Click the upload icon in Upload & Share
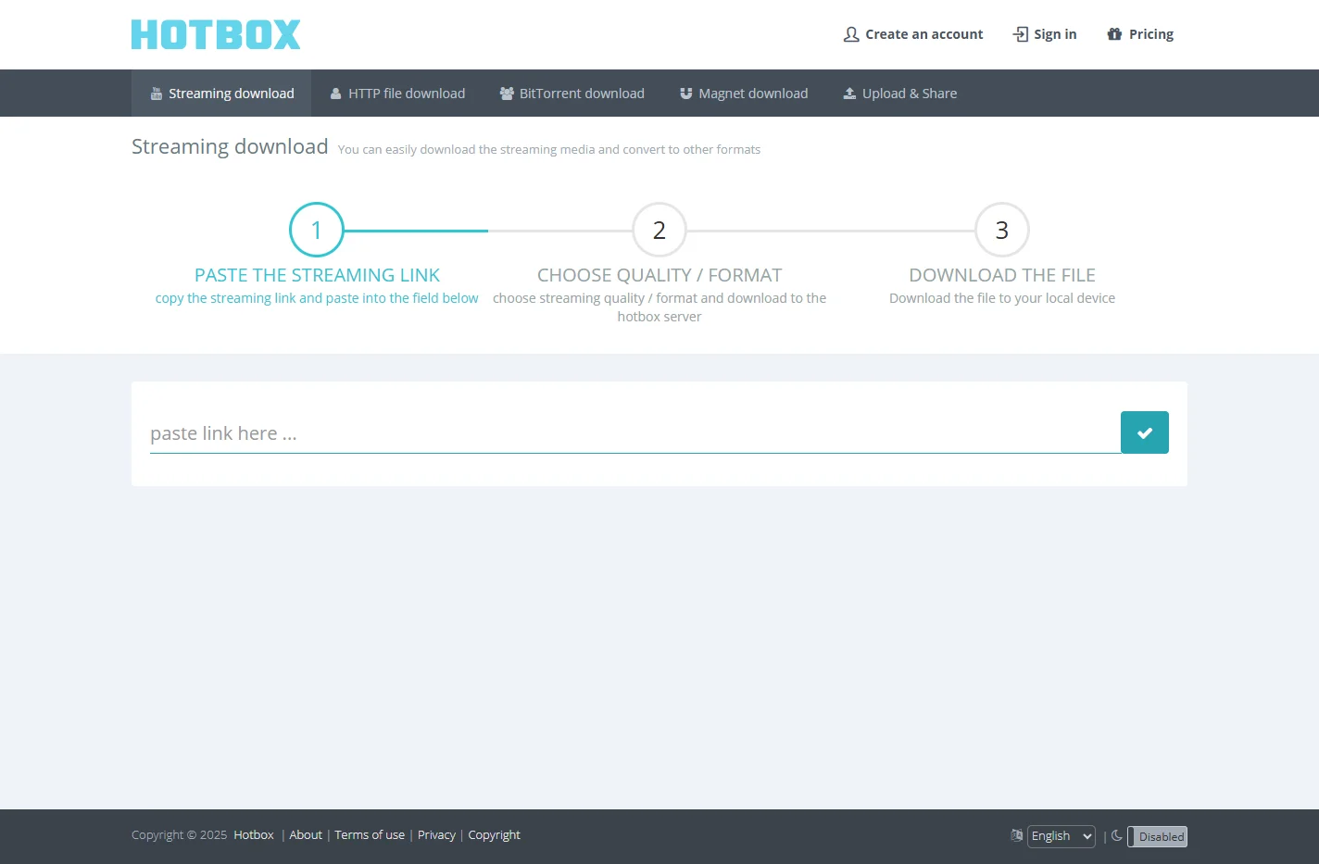The image size is (1319, 864). tap(849, 94)
